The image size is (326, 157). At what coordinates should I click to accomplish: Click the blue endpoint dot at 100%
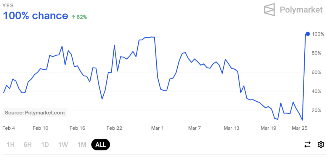pos(308,34)
